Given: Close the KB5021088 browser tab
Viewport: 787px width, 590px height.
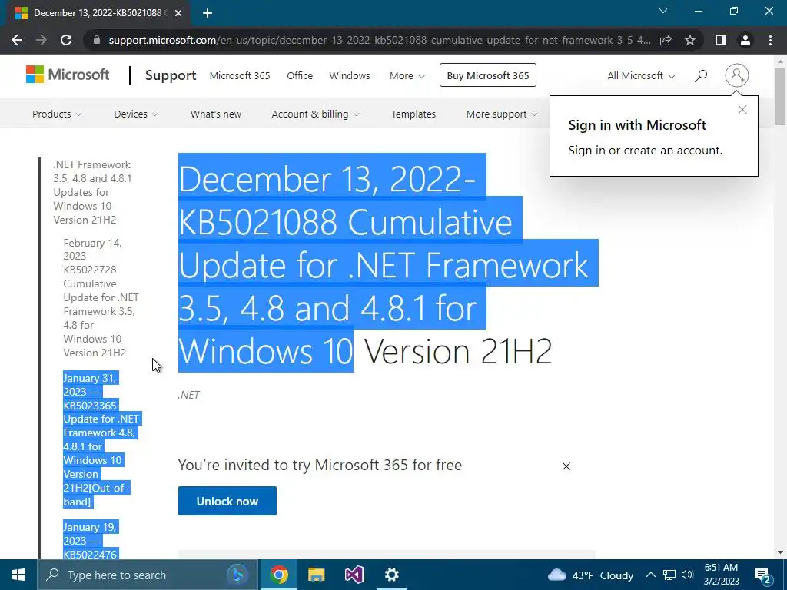Looking at the screenshot, I should click(x=178, y=13).
